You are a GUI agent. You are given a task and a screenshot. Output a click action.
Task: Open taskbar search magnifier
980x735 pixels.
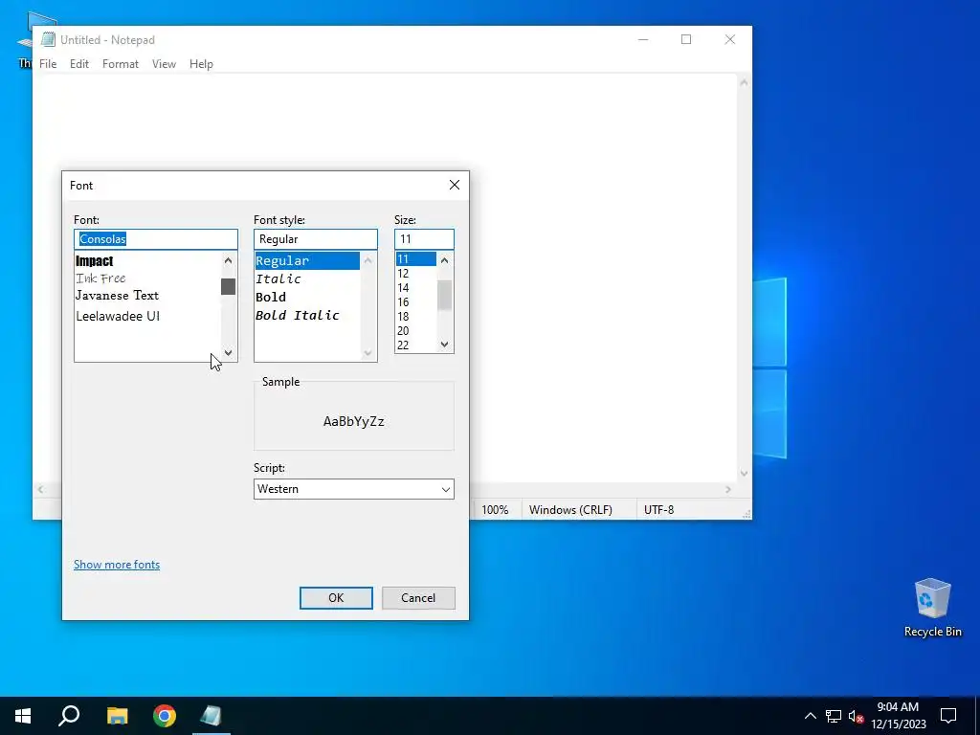coord(69,716)
